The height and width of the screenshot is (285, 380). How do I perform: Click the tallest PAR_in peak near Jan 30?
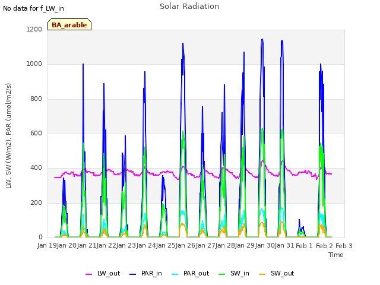262,39
